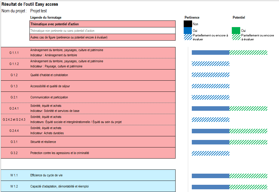Select the 'Projet test' project name cell
This screenshot has width=279, height=192.
[x=38, y=11]
